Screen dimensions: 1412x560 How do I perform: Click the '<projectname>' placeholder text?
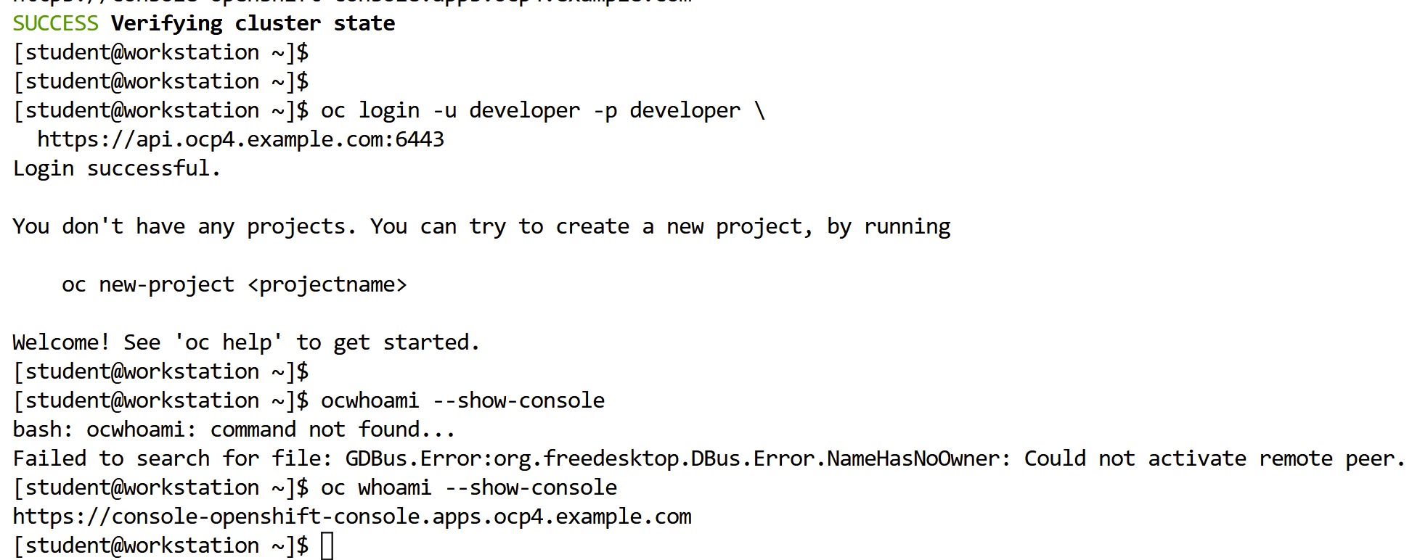coord(327,284)
